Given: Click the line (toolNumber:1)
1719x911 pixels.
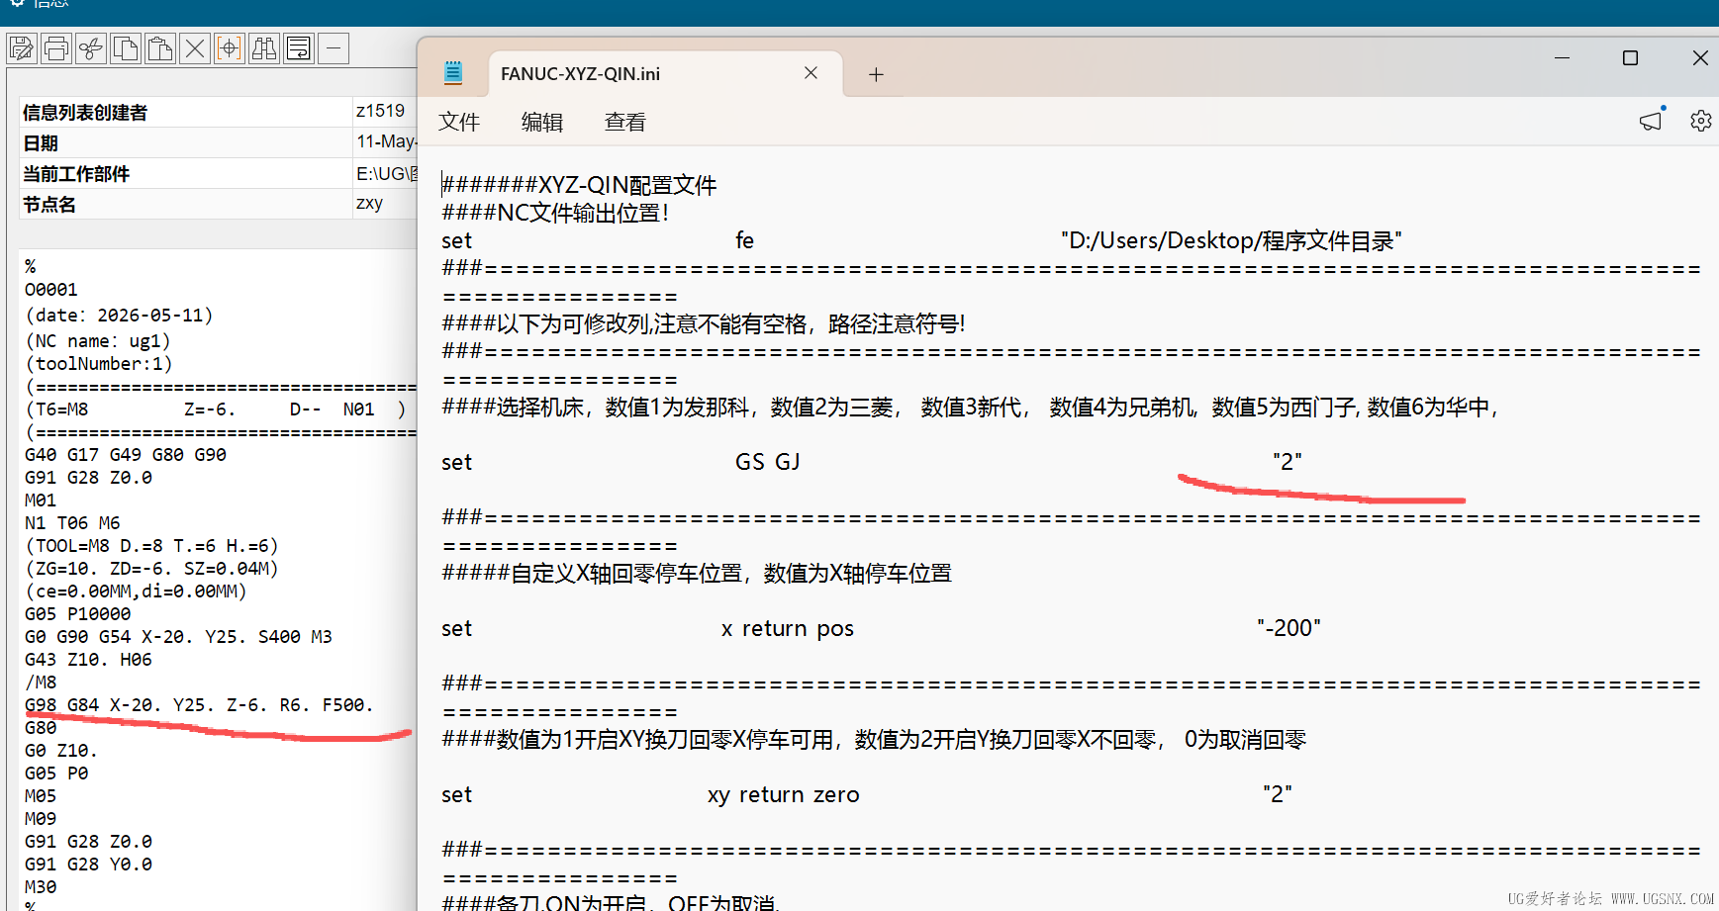Looking at the screenshot, I should point(99,364).
